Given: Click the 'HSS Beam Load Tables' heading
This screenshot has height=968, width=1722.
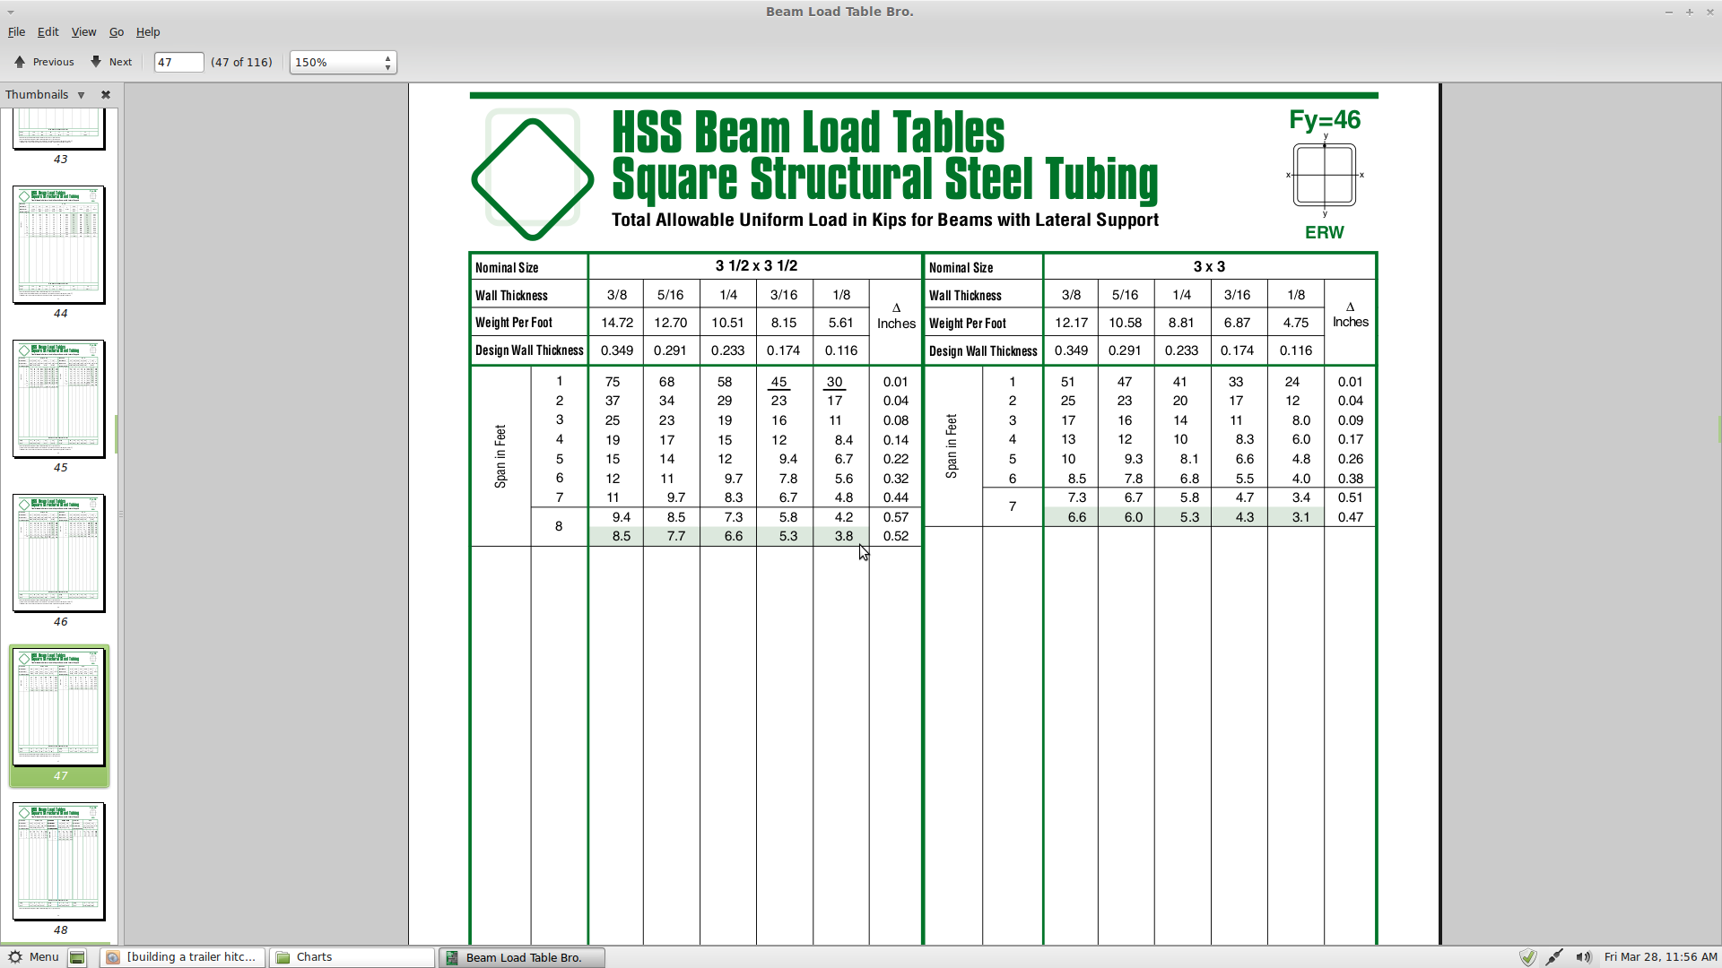Looking at the screenshot, I should pos(808,133).
